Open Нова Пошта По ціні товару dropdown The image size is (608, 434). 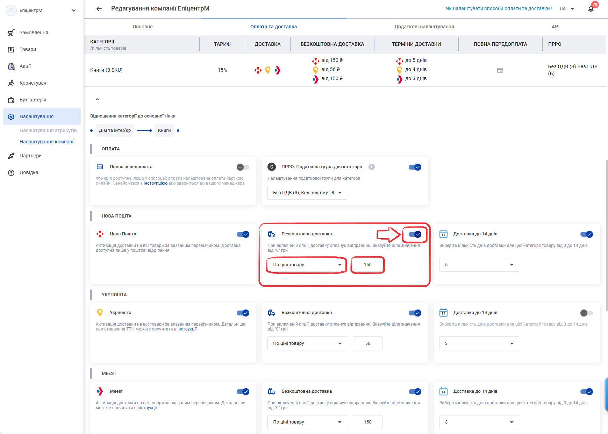tap(307, 265)
